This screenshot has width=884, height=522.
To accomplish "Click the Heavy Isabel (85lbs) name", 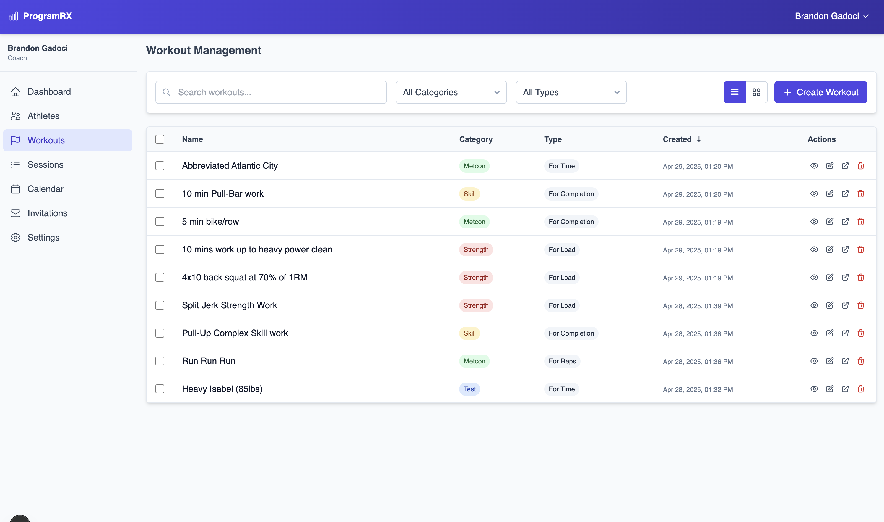I will click(x=222, y=389).
